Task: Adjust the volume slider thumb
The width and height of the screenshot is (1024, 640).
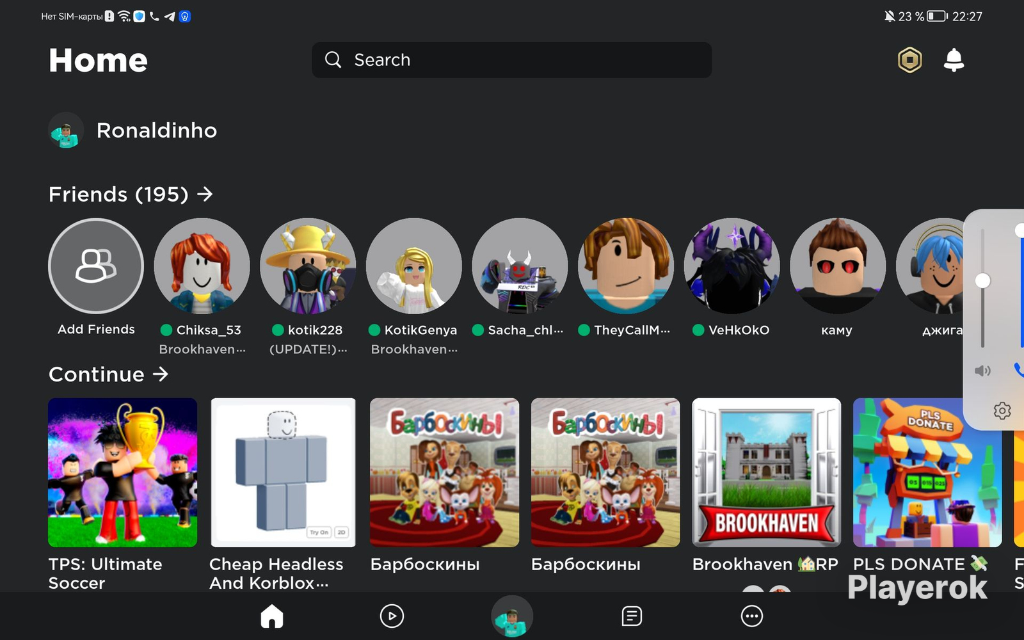Action: point(982,280)
